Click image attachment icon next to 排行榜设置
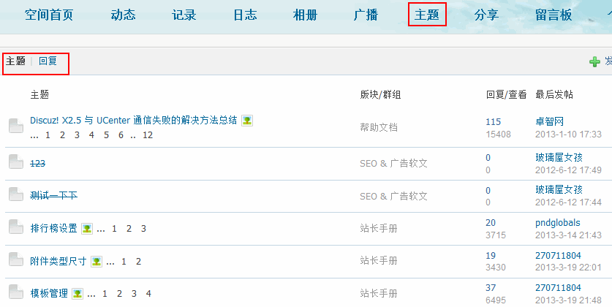 click(87, 229)
